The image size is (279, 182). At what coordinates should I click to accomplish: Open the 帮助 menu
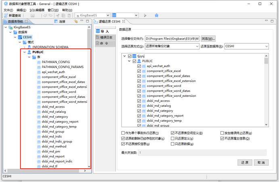tap(67, 10)
